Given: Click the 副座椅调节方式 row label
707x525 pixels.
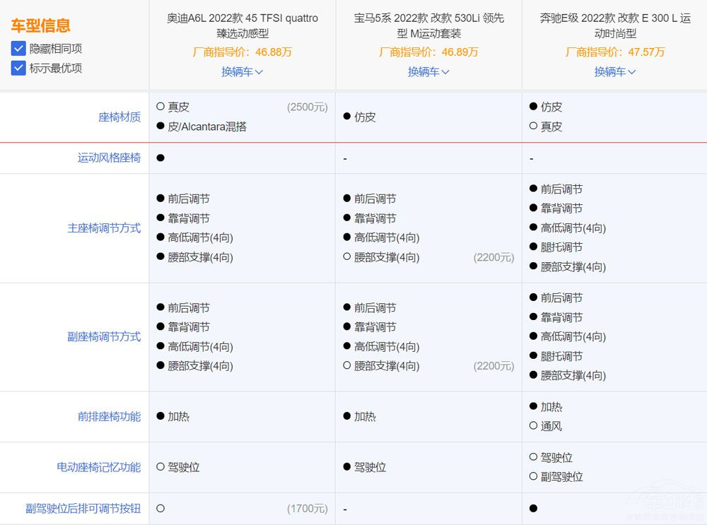Looking at the screenshot, I should point(105,336).
